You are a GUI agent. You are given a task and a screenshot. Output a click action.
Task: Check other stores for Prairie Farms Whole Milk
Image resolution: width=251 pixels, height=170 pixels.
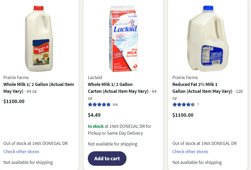21,152
